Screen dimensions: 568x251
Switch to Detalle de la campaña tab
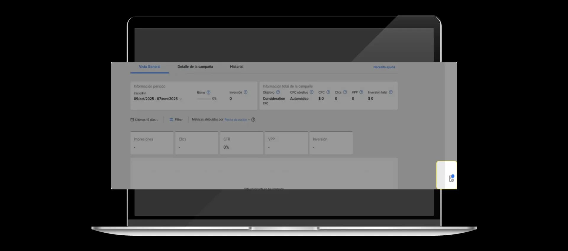195,67
